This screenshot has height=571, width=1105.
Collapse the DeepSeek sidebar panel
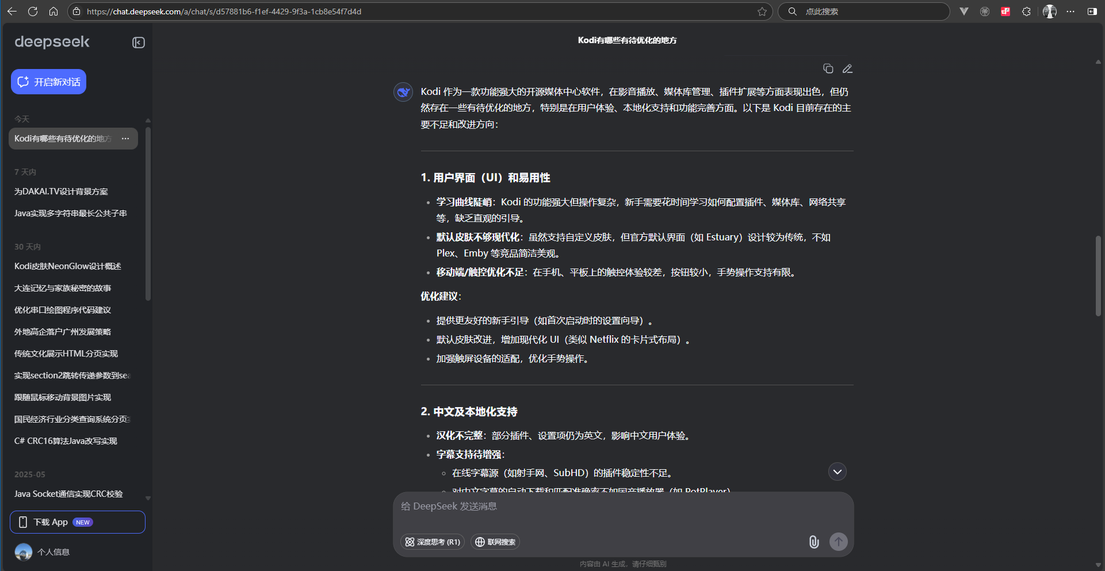tap(138, 43)
